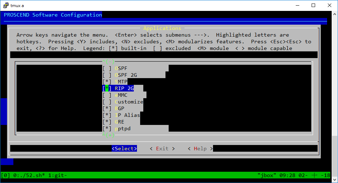Select tmux window 1:git in status bar
338x183 pixels.
(x=57, y=175)
